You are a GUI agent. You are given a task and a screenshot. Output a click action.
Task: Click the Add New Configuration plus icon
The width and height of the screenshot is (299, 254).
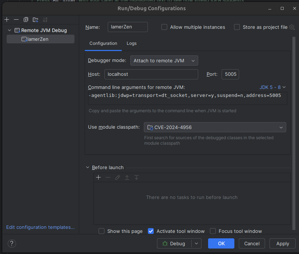(7, 20)
